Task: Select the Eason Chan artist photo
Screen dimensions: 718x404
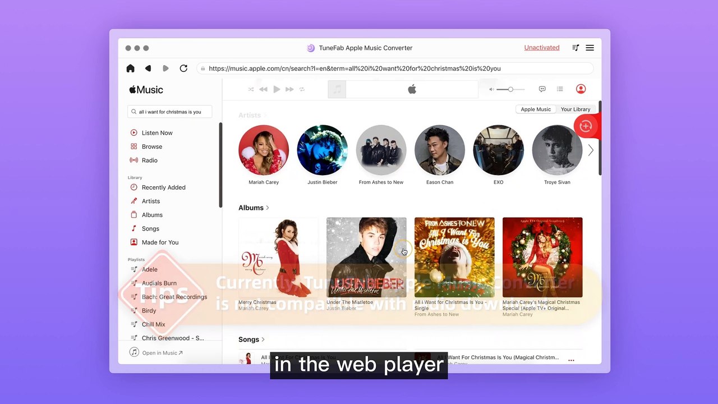Action: point(440,150)
